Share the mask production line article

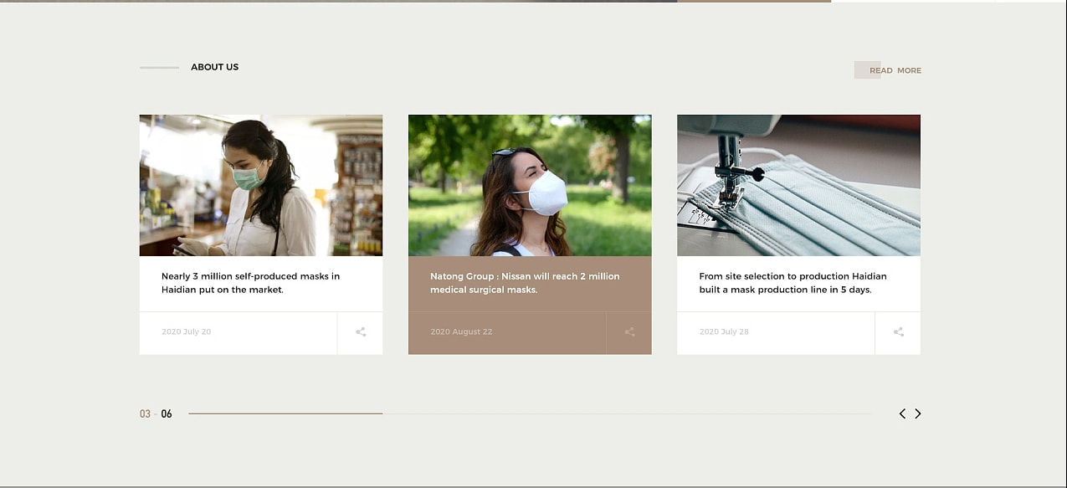(898, 332)
